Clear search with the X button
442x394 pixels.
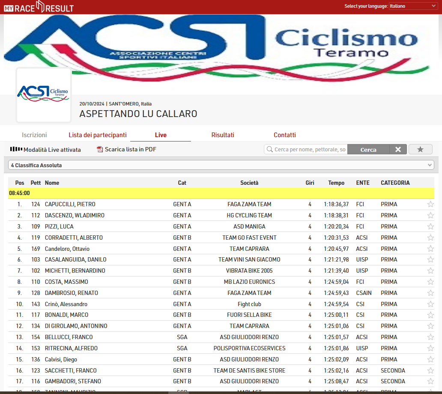(398, 150)
